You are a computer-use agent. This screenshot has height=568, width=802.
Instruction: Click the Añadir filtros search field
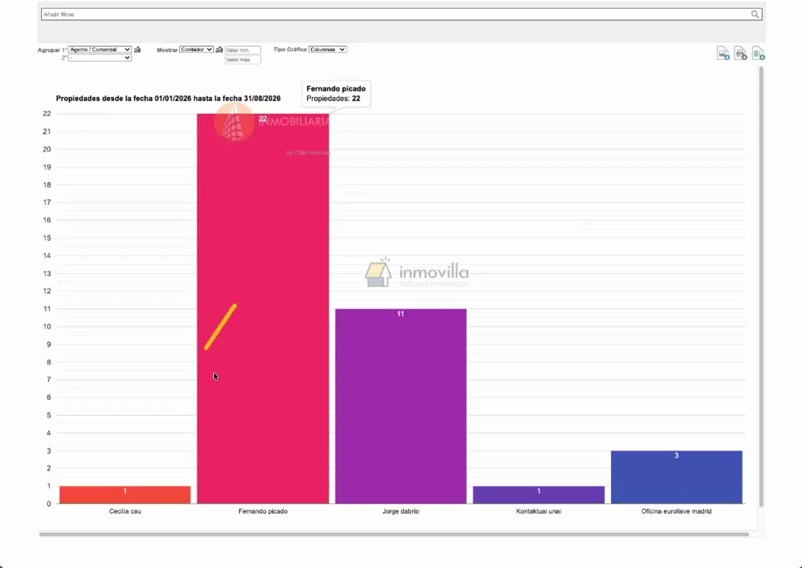pyautogui.click(x=401, y=14)
